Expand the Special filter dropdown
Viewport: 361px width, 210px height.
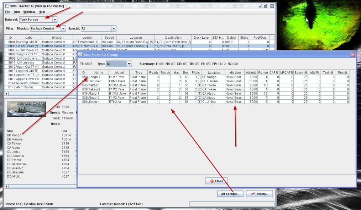[x=114, y=28]
